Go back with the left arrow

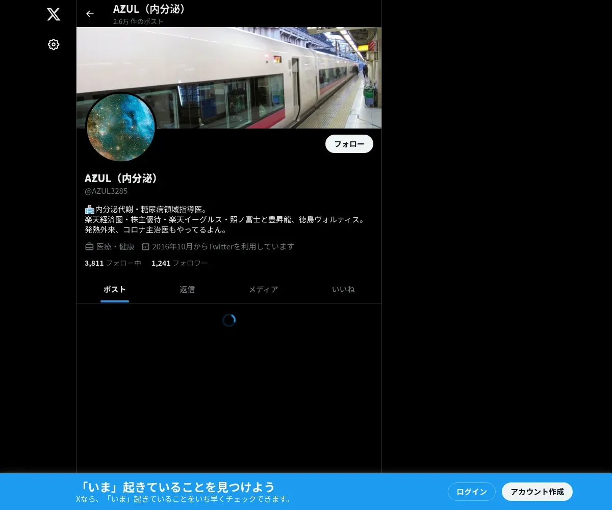(90, 14)
